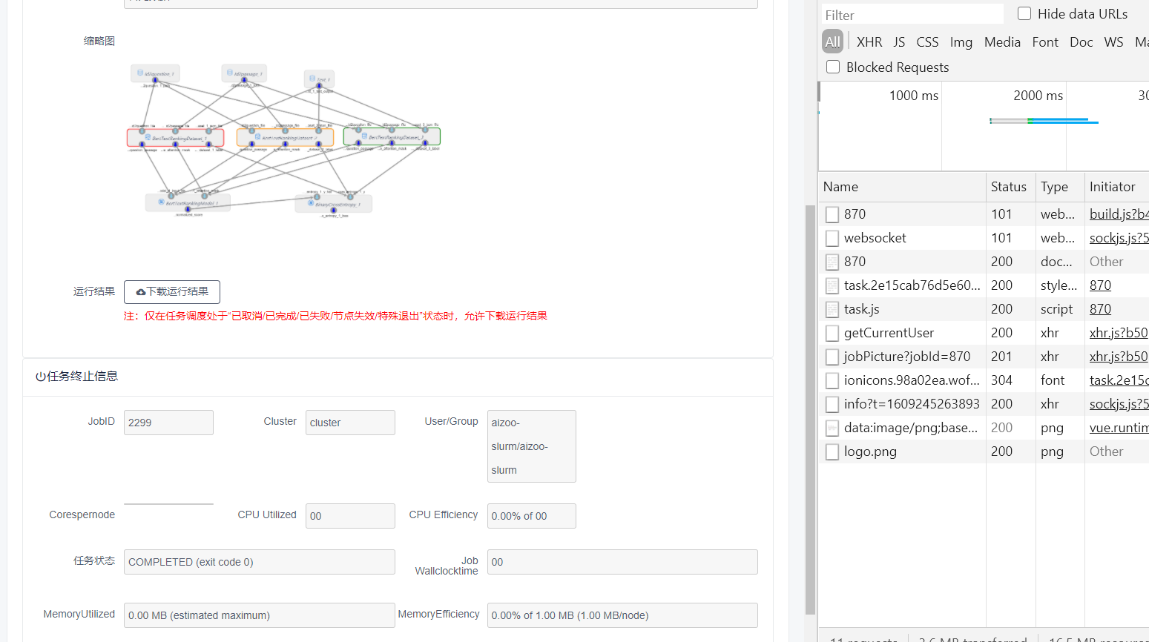The image size is (1149, 642).
Task: Click the image icon beside the data:image request
Action: tap(832, 428)
